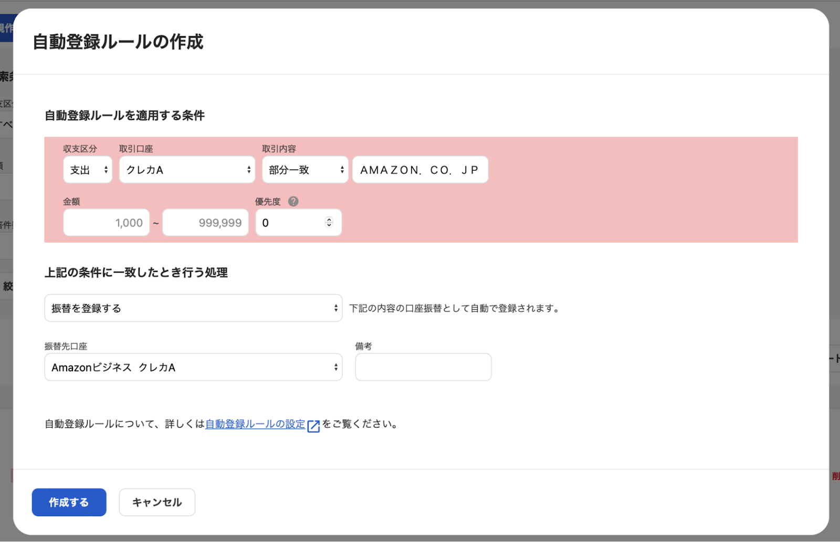Click the external link icon beside 自動登録ルールの設定
Viewport: 840px width, 542px height.
pyautogui.click(x=313, y=425)
